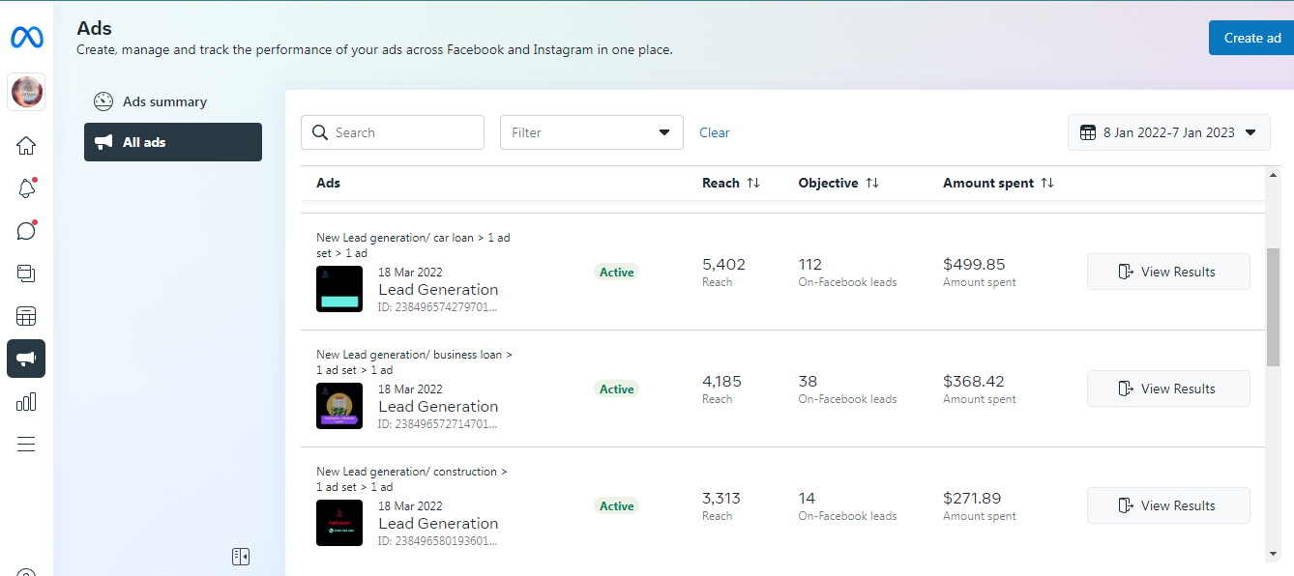Viewport: 1294px width, 576px height.
Task: Select the All ads tab
Action: (173, 142)
